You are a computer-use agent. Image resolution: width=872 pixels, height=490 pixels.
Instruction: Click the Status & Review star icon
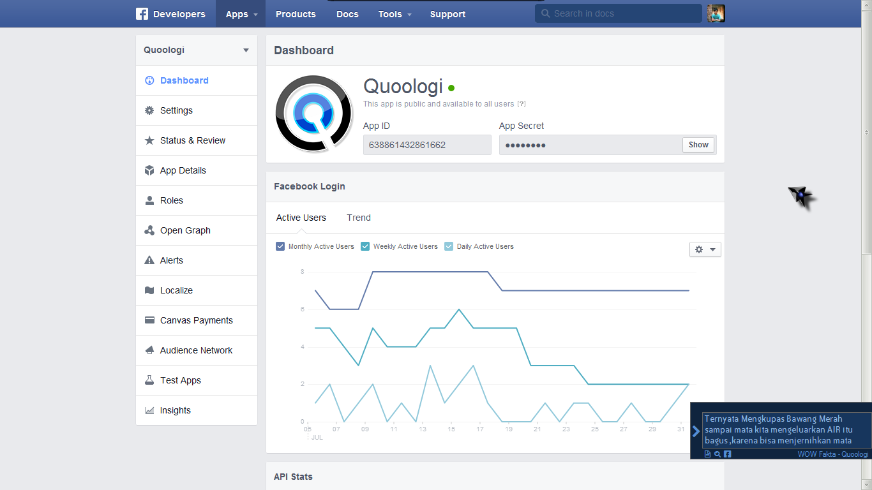(x=149, y=140)
